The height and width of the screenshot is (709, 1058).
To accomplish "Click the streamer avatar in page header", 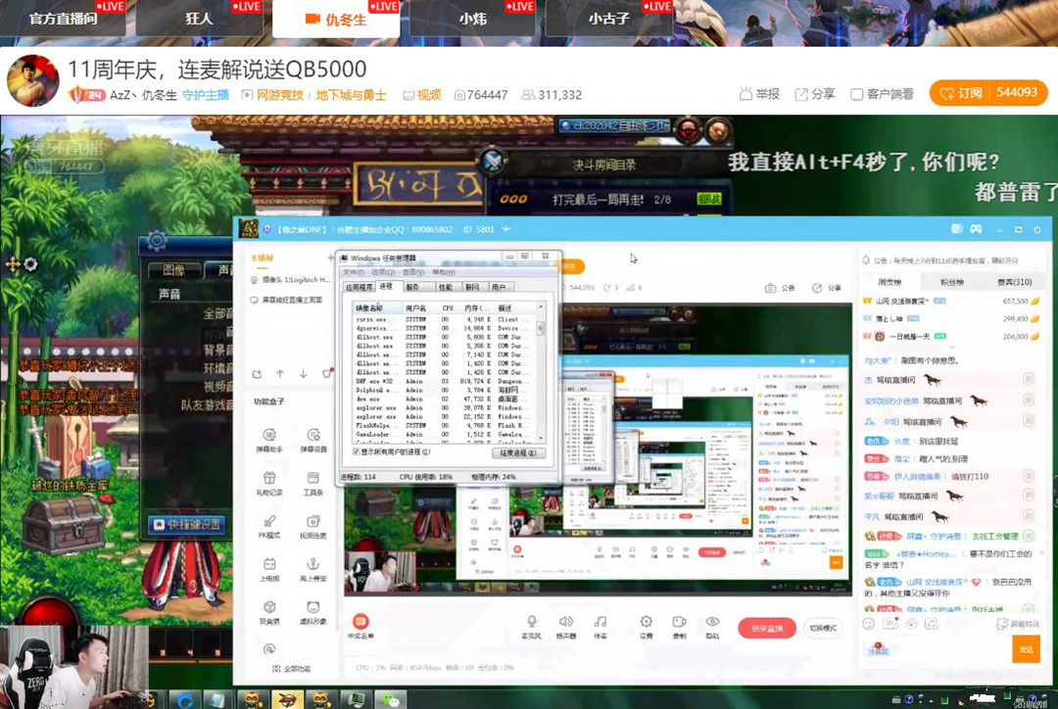I will click(x=32, y=80).
